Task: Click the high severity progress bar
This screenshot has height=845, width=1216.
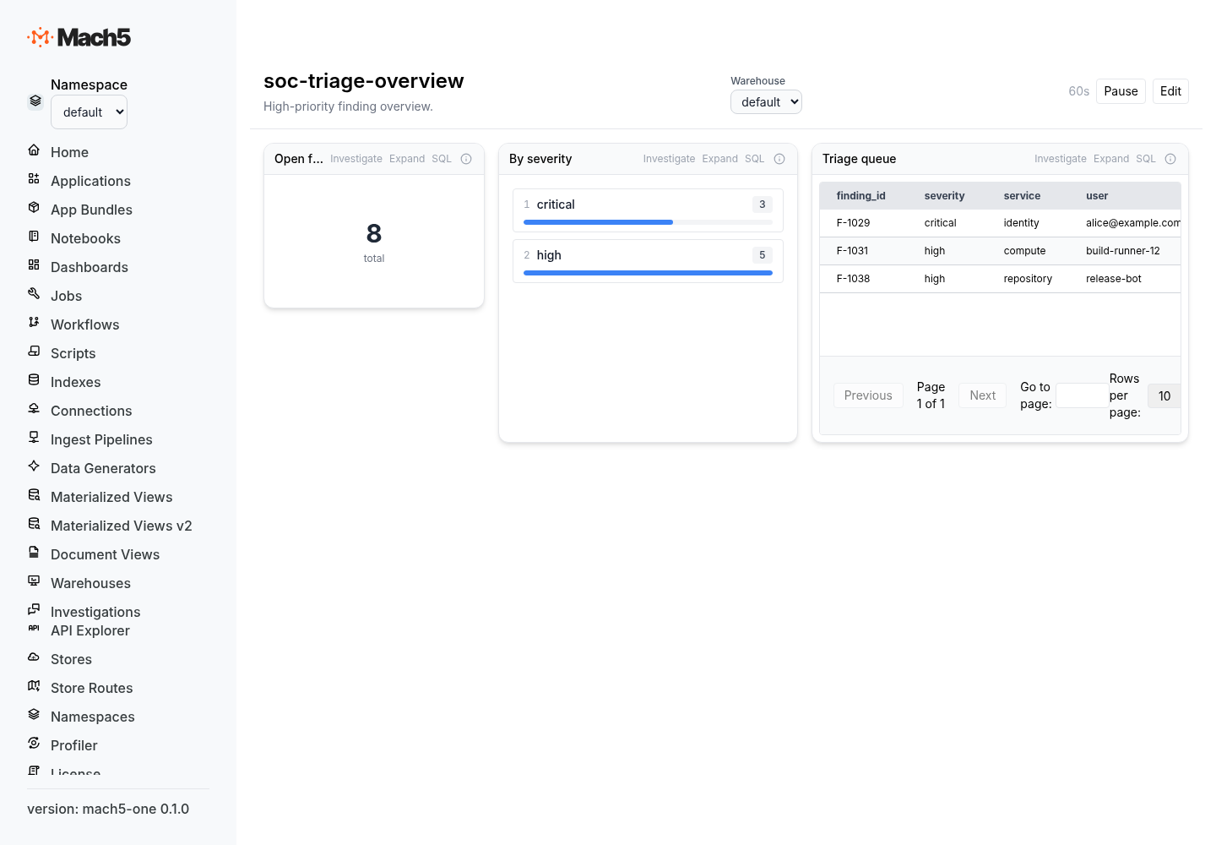Action: pos(648,273)
